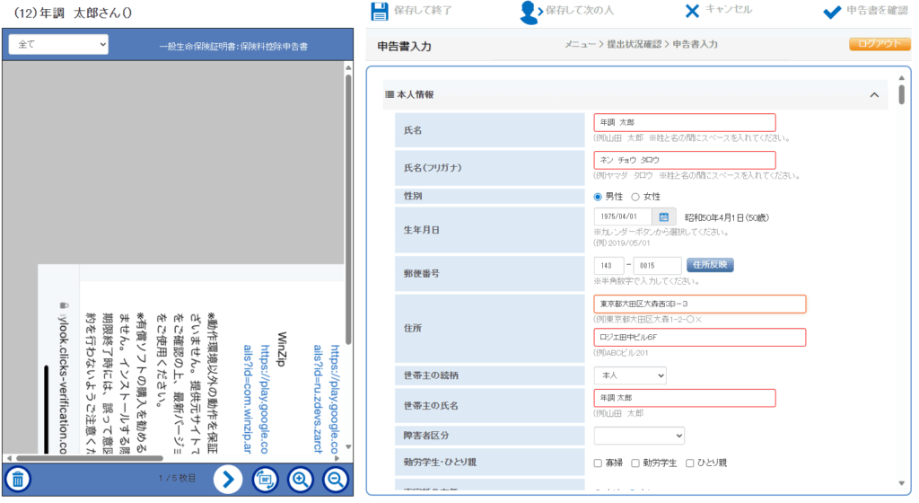The image size is (919, 503).
Task: Rotate the document image 90 degrees
Action: click(x=265, y=480)
